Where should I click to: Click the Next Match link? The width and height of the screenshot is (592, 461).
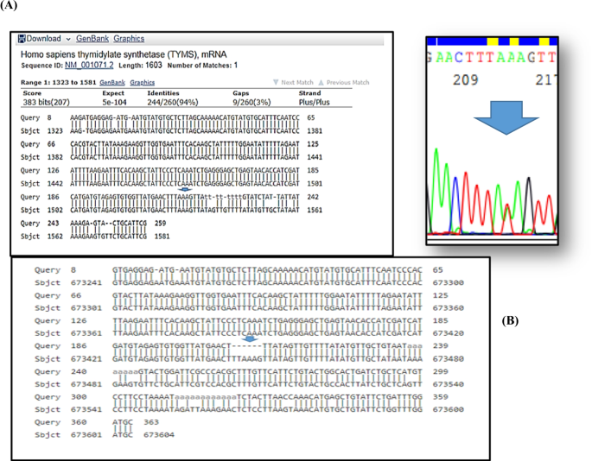[x=297, y=82]
